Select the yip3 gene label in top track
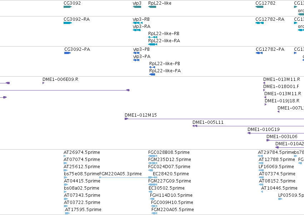The image size is (304, 215). click(137, 3)
